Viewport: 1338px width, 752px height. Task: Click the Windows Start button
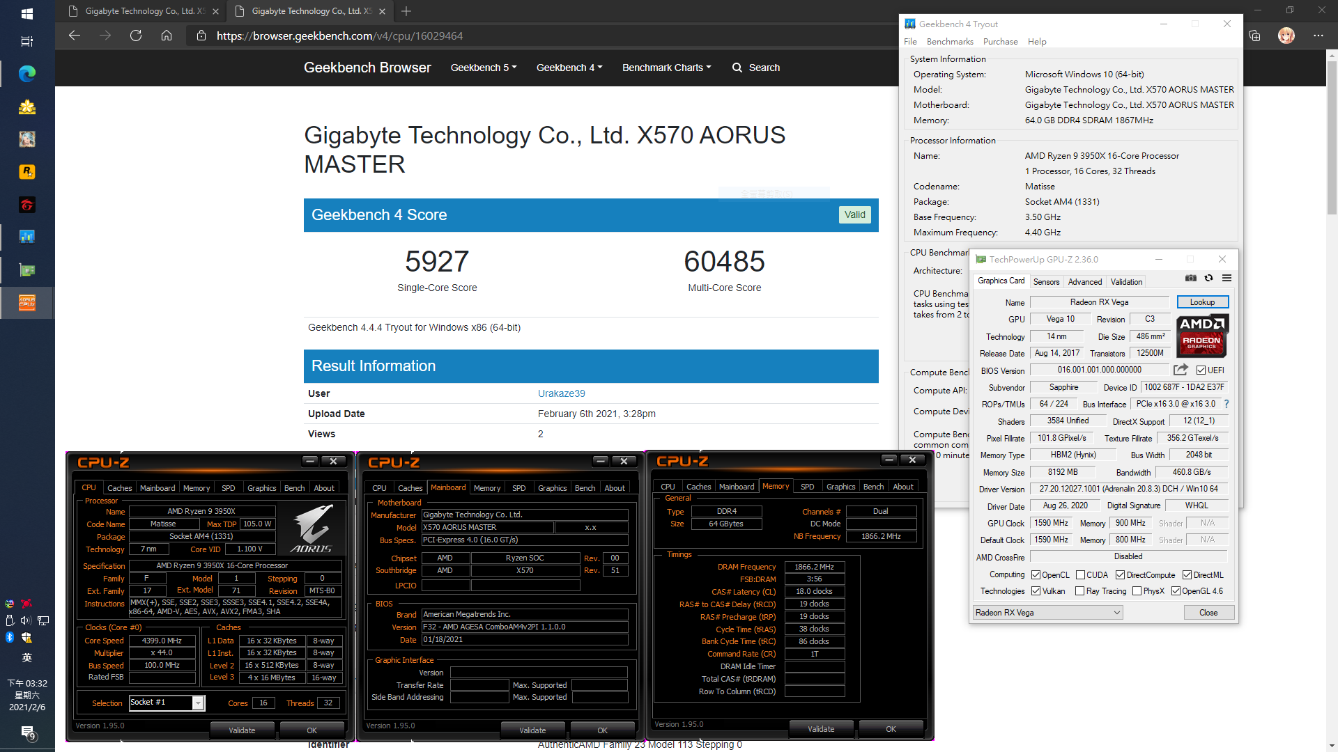(27, 13)
